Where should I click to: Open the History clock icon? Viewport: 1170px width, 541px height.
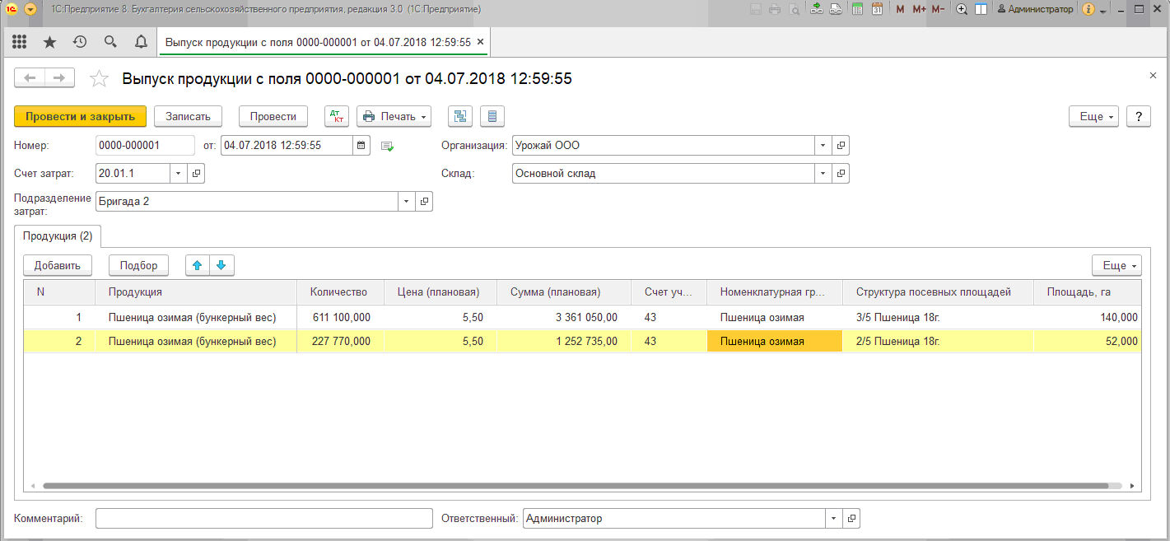(80, 42)
